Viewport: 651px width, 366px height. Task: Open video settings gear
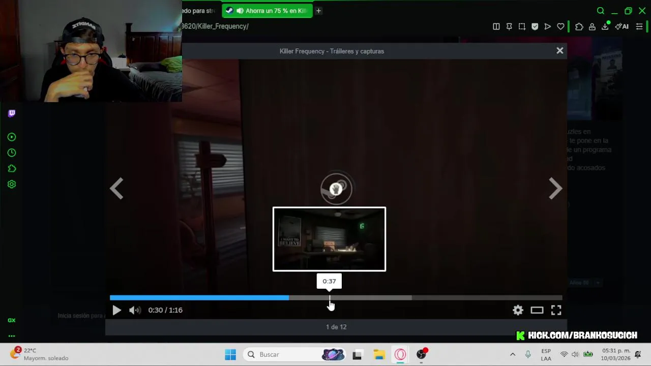coord(518,310)
